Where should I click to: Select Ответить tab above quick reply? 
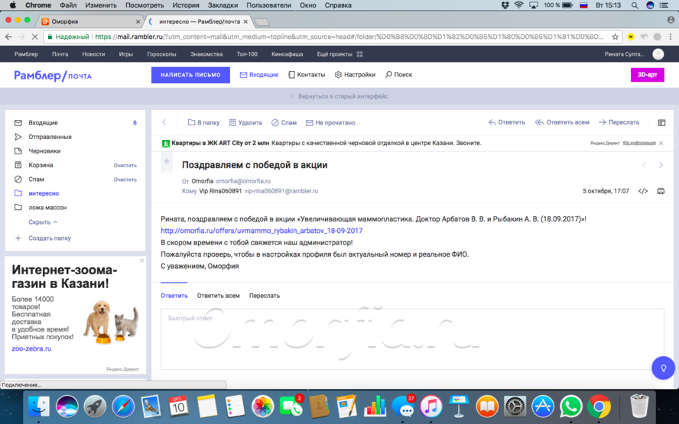coord(174,296)
